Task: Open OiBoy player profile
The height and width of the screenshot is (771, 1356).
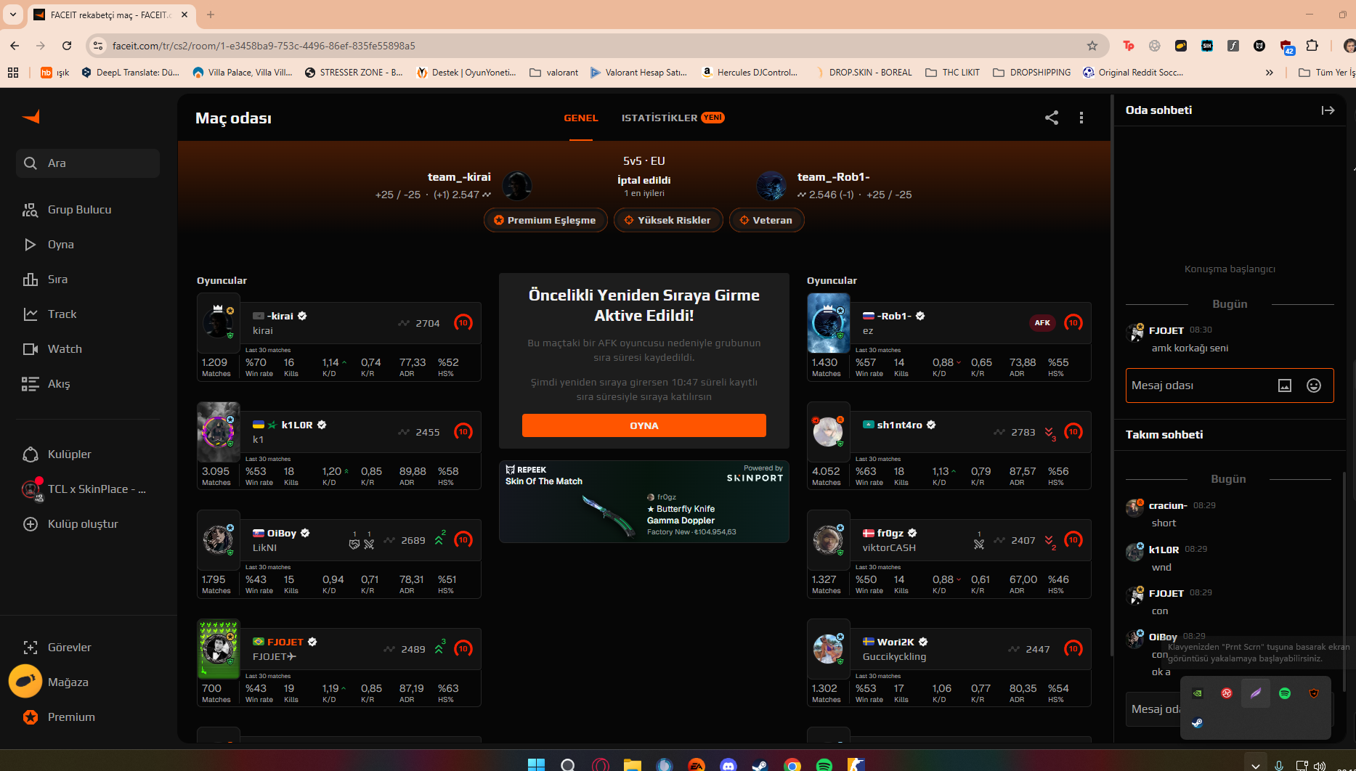Action: point(282,533)
